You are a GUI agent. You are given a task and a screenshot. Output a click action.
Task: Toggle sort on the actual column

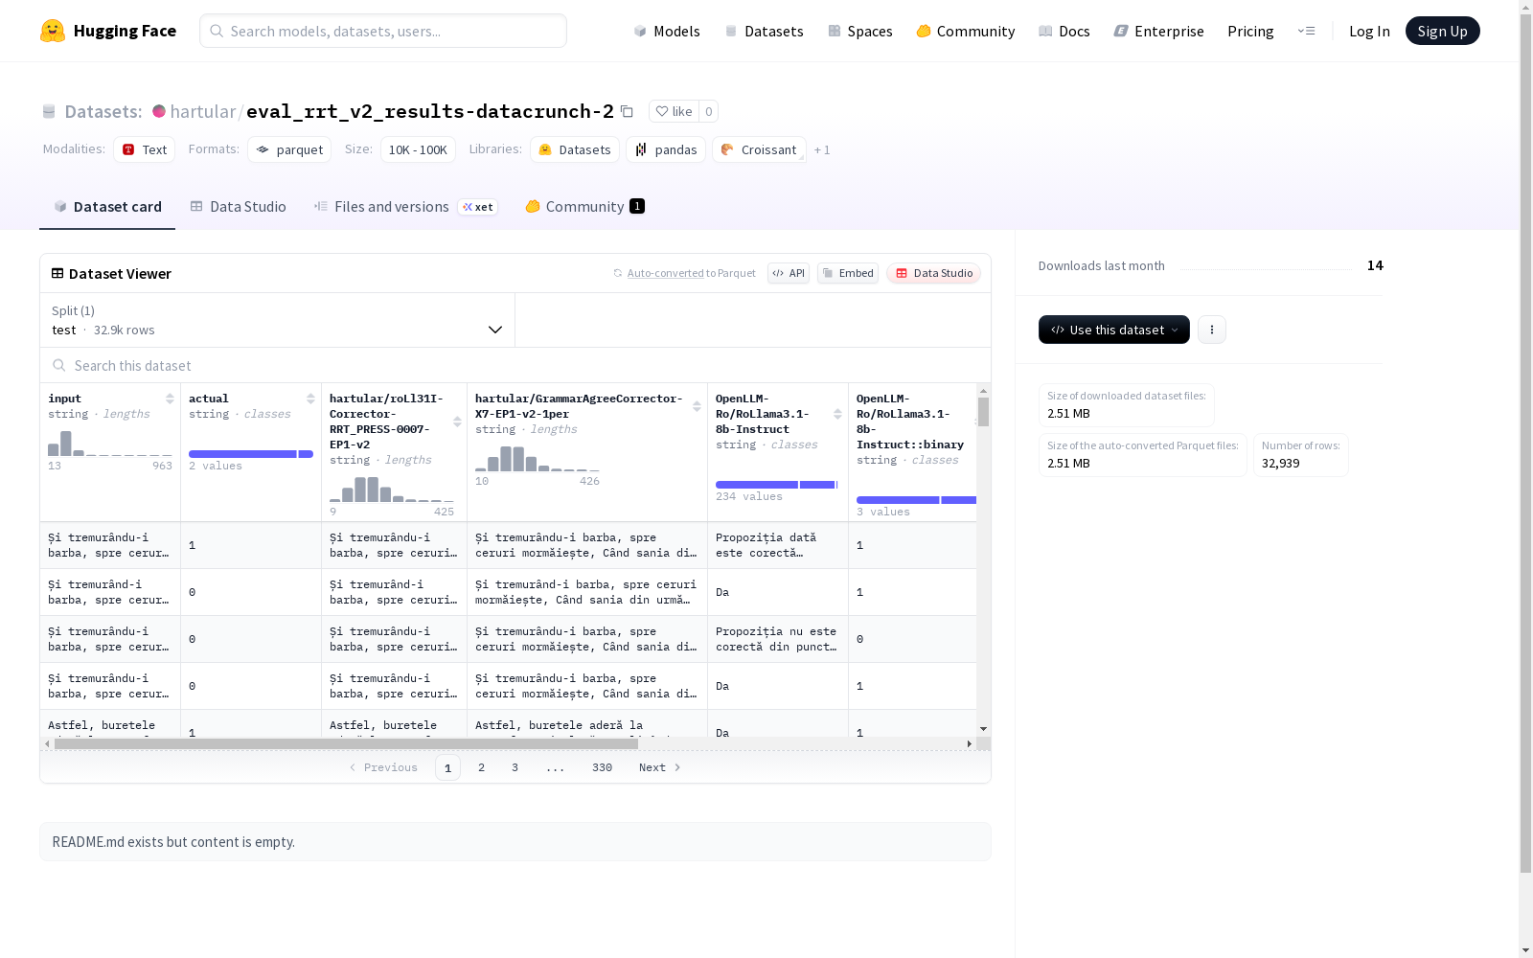tap(310, 399)
